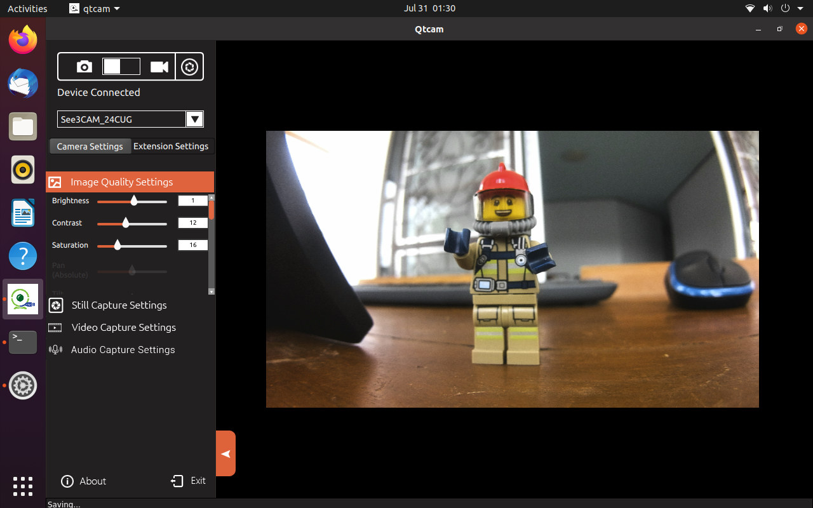This screenshot has width=813, height=508.
Task: Adjust the Brightness slider
Action: 132,201
